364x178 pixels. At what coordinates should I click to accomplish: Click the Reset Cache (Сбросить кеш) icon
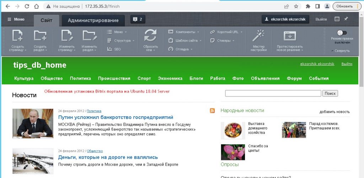[x=150, y=36]
